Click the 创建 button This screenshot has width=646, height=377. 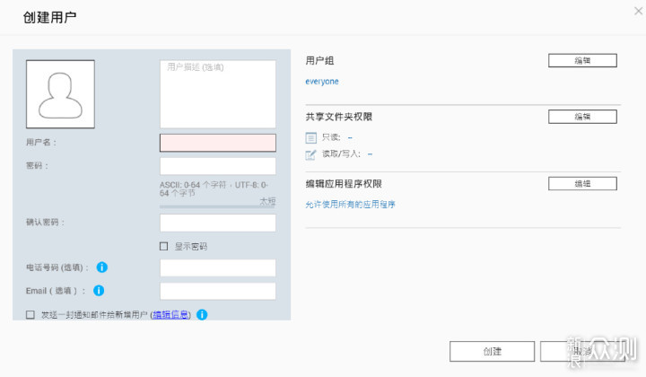(x=493, y=352)
